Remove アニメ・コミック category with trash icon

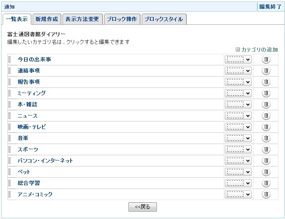266,194
